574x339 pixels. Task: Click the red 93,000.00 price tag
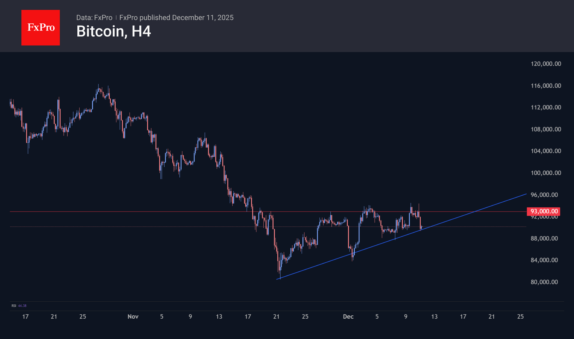(x=544, y=211)
